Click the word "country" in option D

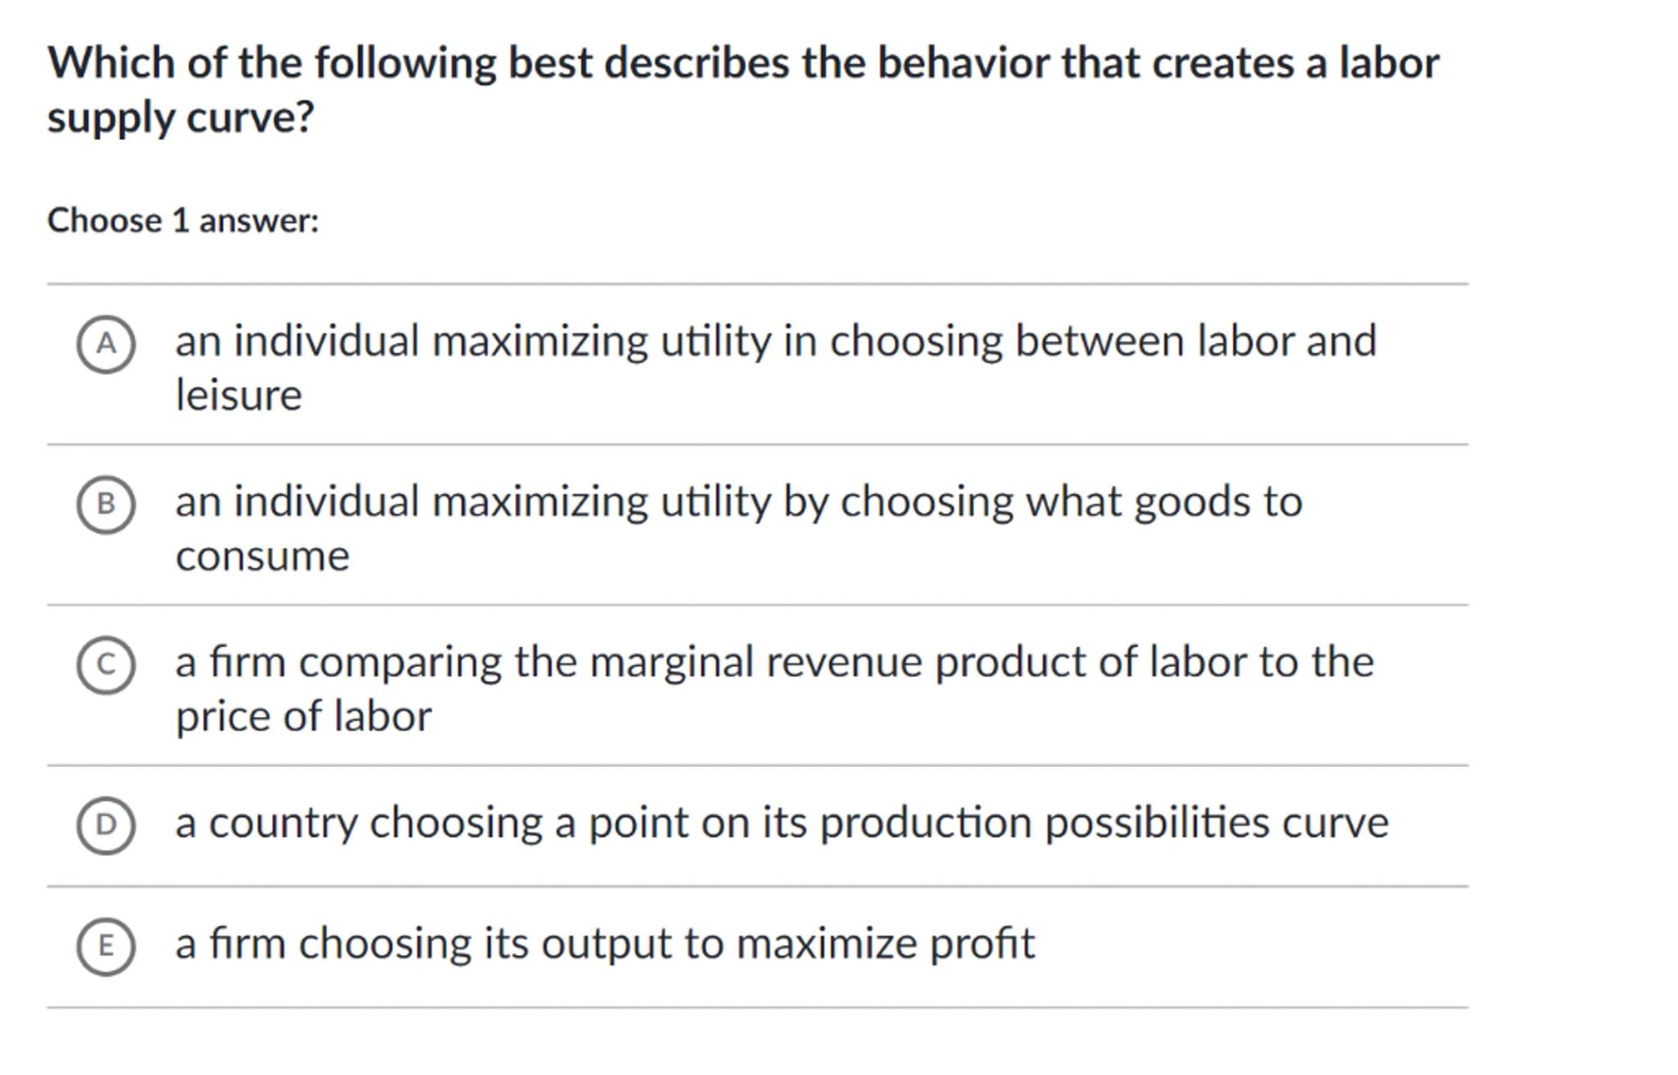pos(283,823)
